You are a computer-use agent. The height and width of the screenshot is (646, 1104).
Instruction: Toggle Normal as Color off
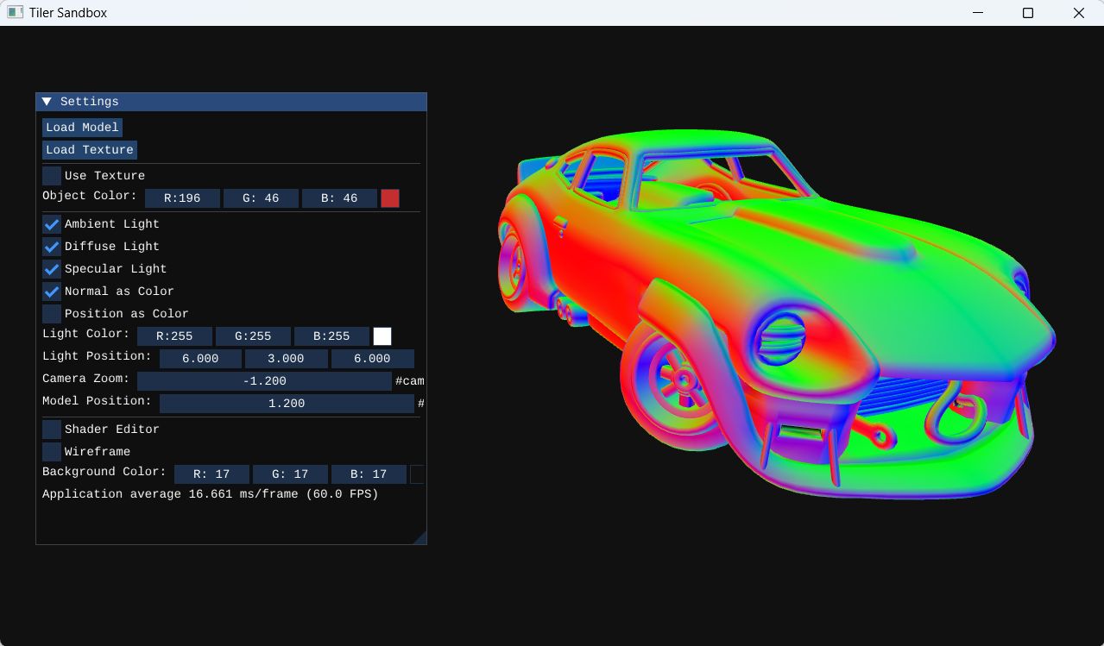point(52,292)
